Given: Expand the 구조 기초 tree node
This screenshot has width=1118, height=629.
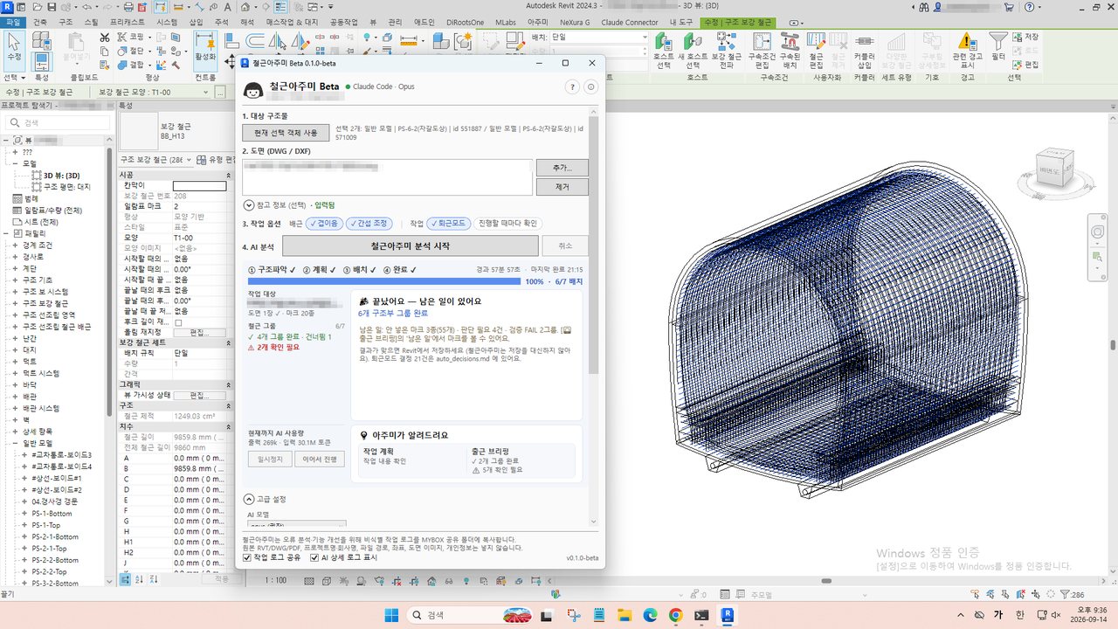Looking at the screenshot, I should click(15, 280).
